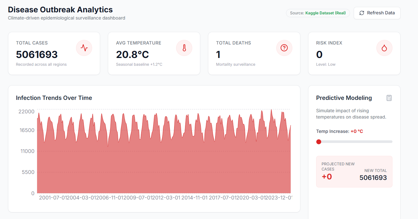Click the right end of temperature slider track
The image size is (418, 219).
(391, 142)
